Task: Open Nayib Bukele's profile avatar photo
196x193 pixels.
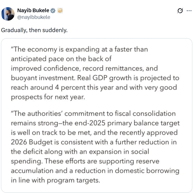Action: tap(8, 14)
